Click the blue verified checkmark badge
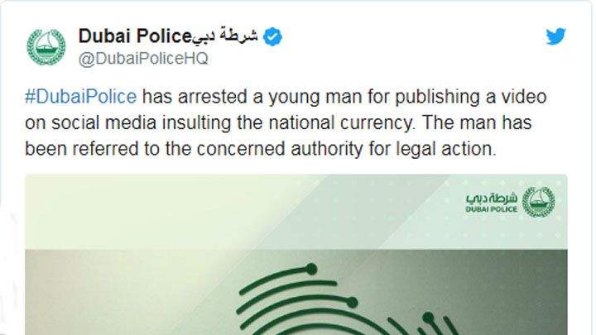 point(273,36)
